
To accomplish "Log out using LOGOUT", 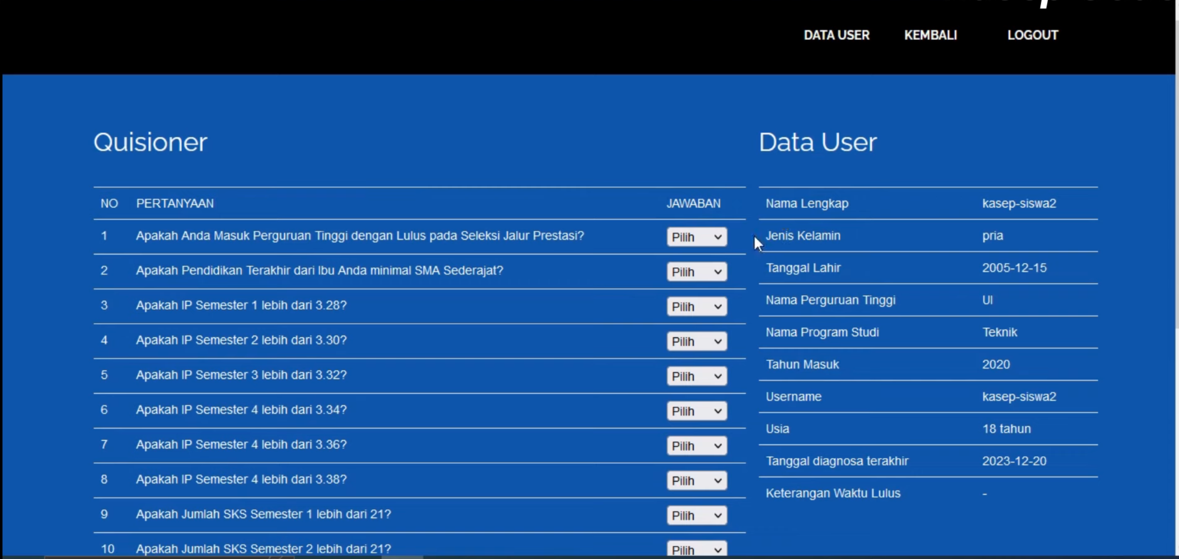I will [x=1033, y=35].
